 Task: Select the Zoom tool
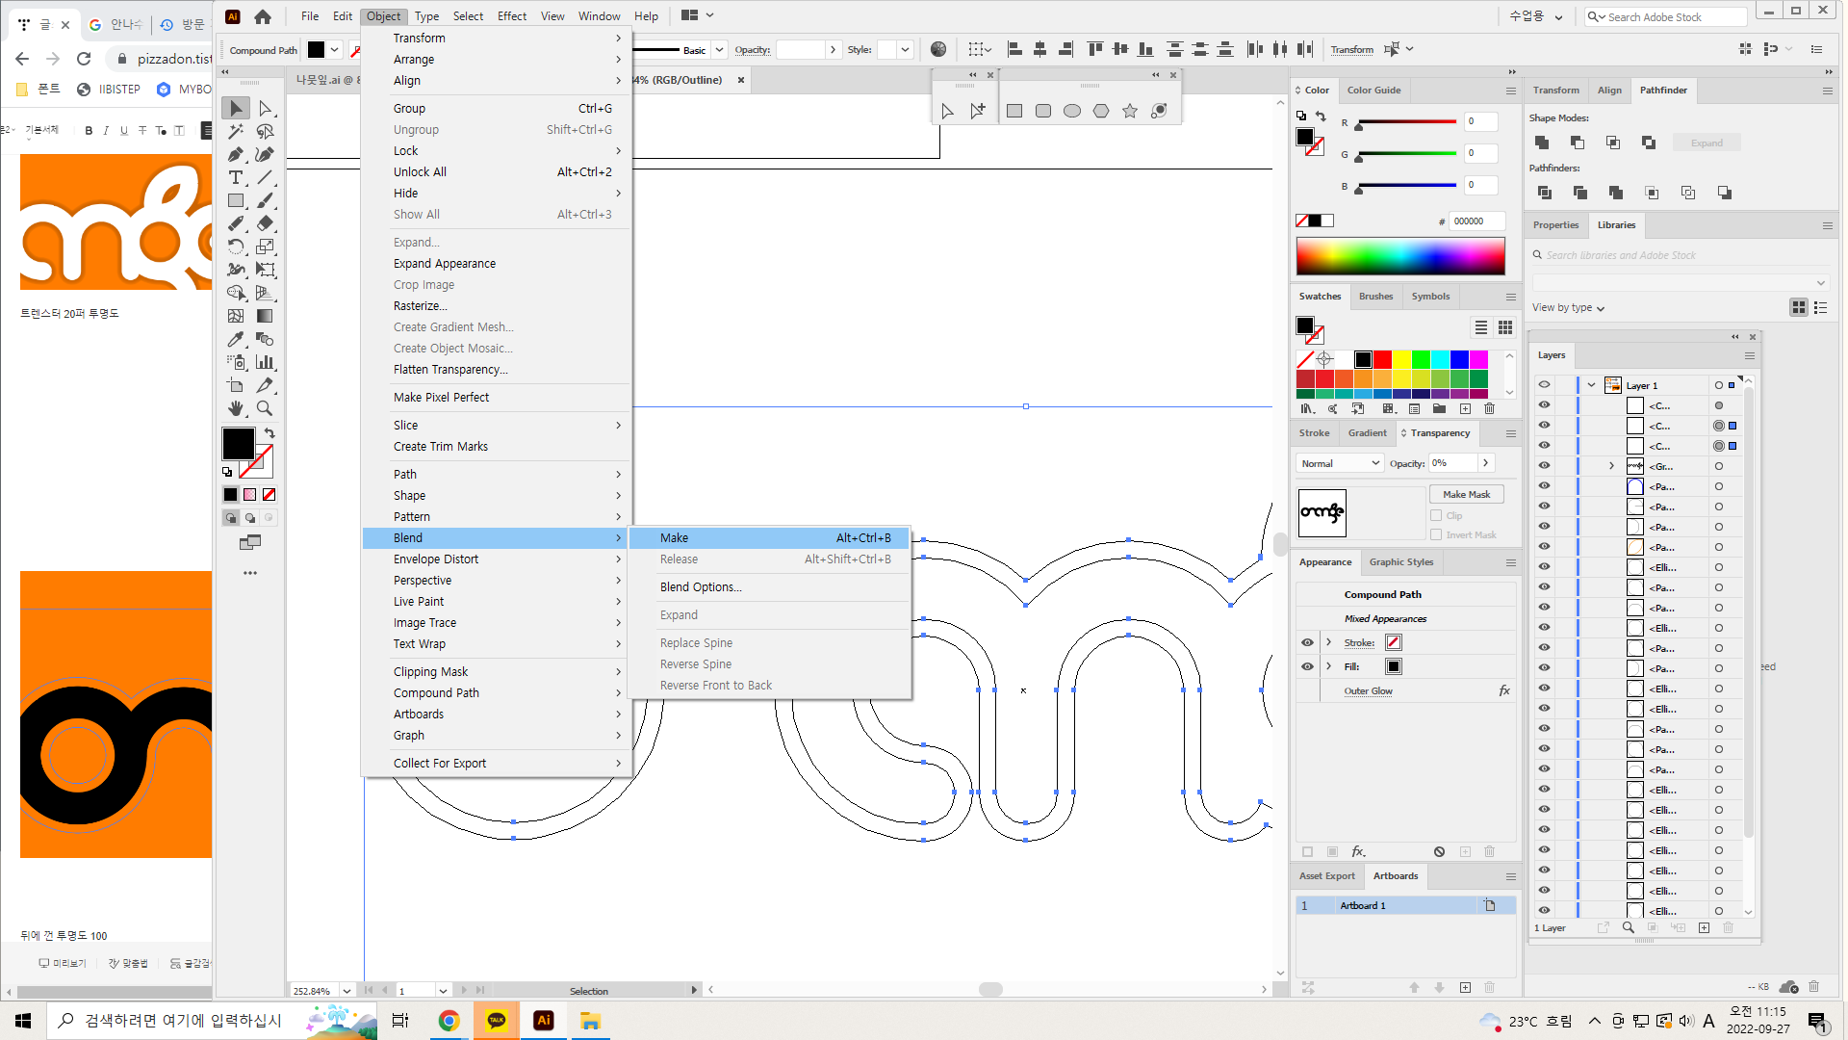266,409
